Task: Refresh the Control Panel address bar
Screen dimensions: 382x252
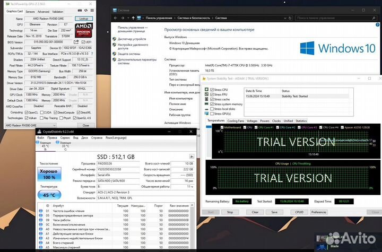Action: click(290, 18)
